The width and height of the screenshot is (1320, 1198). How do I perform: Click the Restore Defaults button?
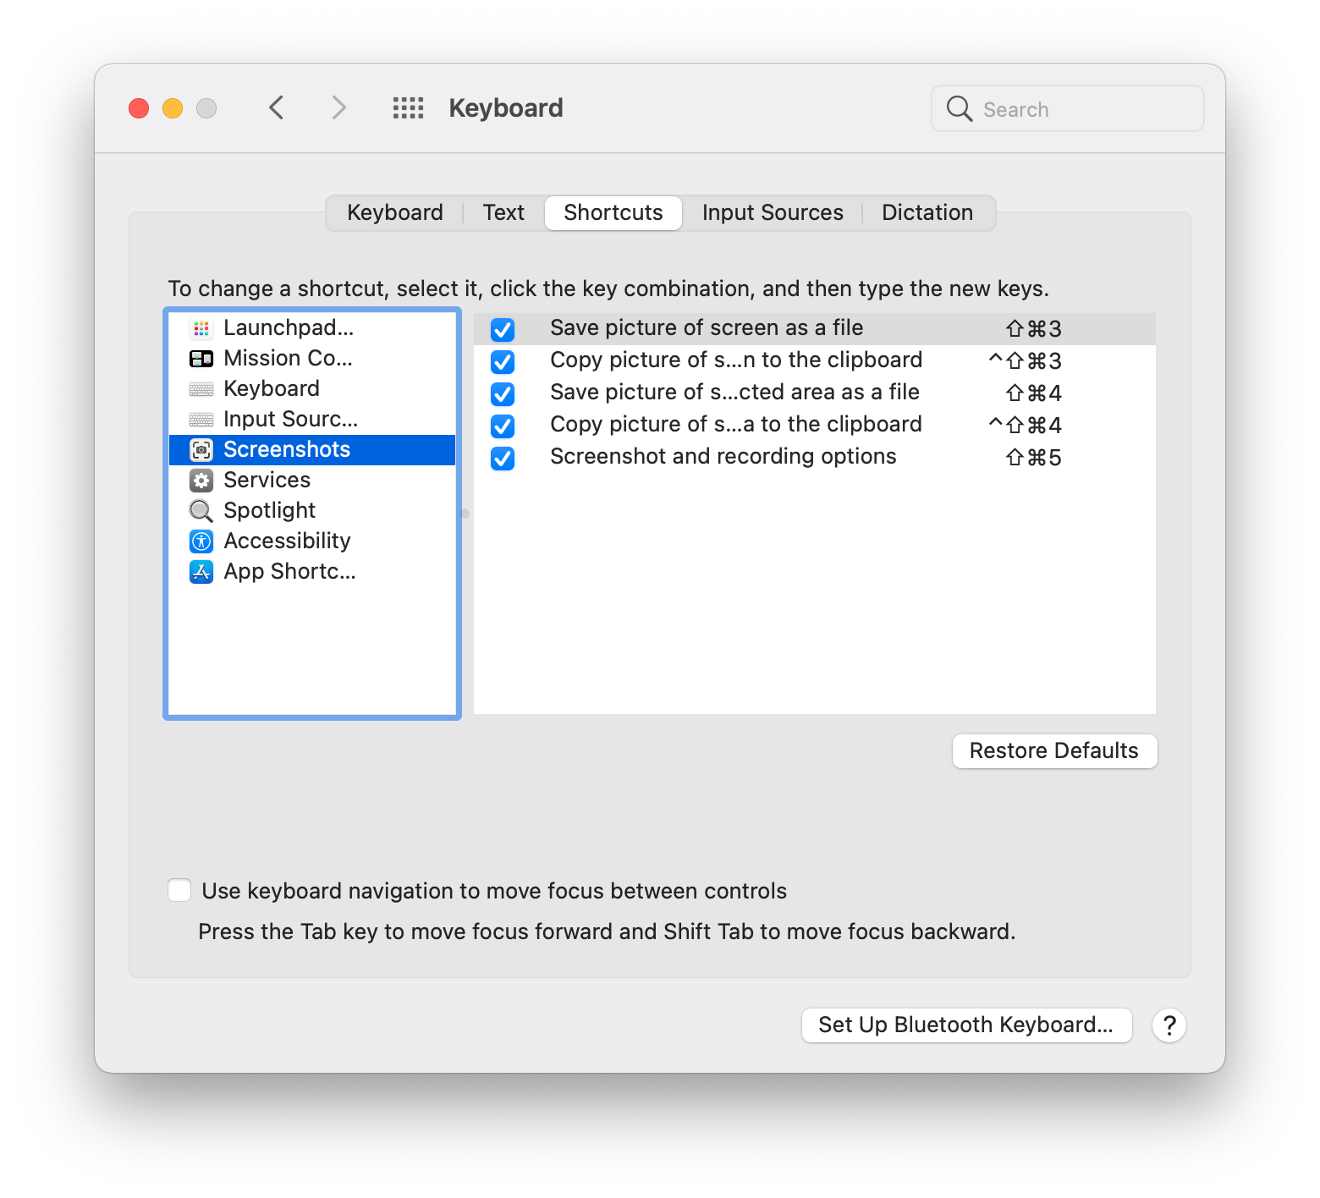click(x=1053, y=750)
